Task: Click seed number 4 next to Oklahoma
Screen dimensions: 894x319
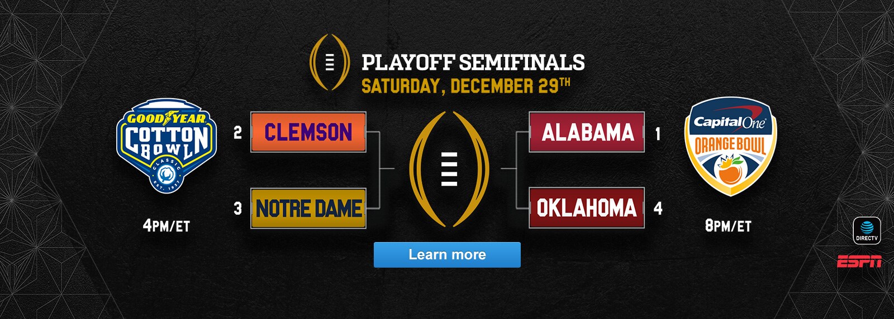Action: (658, 209)
